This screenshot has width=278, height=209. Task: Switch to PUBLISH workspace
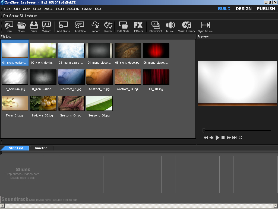coord(266,9)
